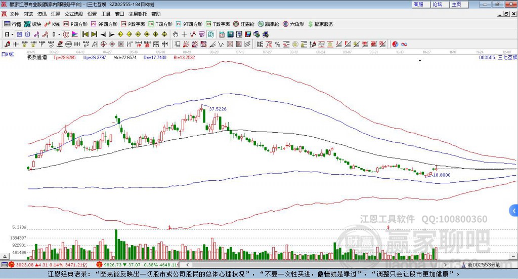Toggle the highlighted brain-shaped icon button
Viewport: 518px width, 279px height.
[211, 34]
